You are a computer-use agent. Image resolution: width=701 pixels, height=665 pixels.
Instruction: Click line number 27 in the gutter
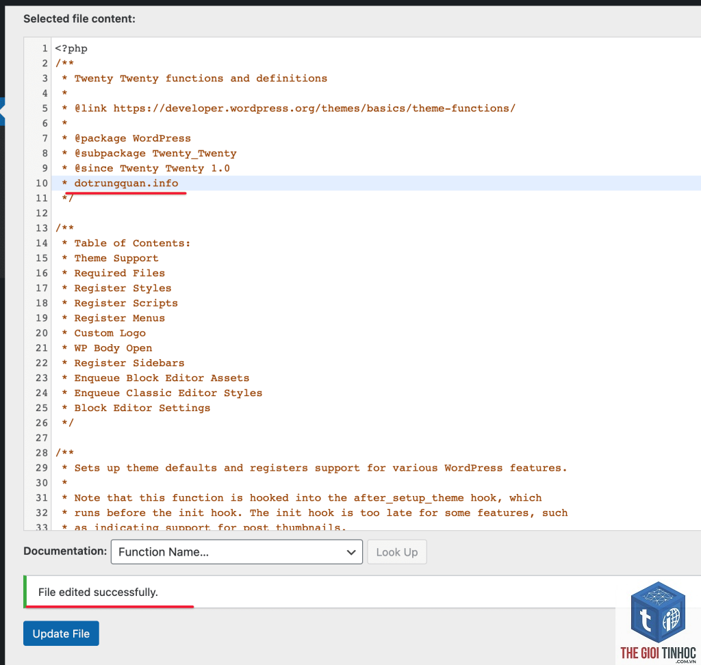click(42, 438)
